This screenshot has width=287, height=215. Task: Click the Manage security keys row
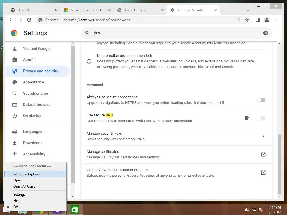pos(177,136)
